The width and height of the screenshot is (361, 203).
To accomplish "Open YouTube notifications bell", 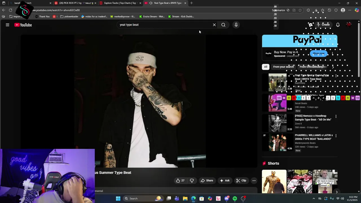I will click(338, 25).
